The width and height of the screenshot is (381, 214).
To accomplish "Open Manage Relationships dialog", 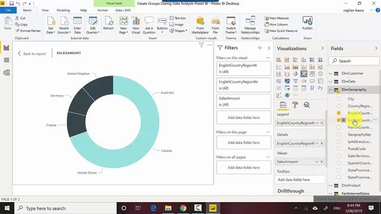I will [250, 25].
